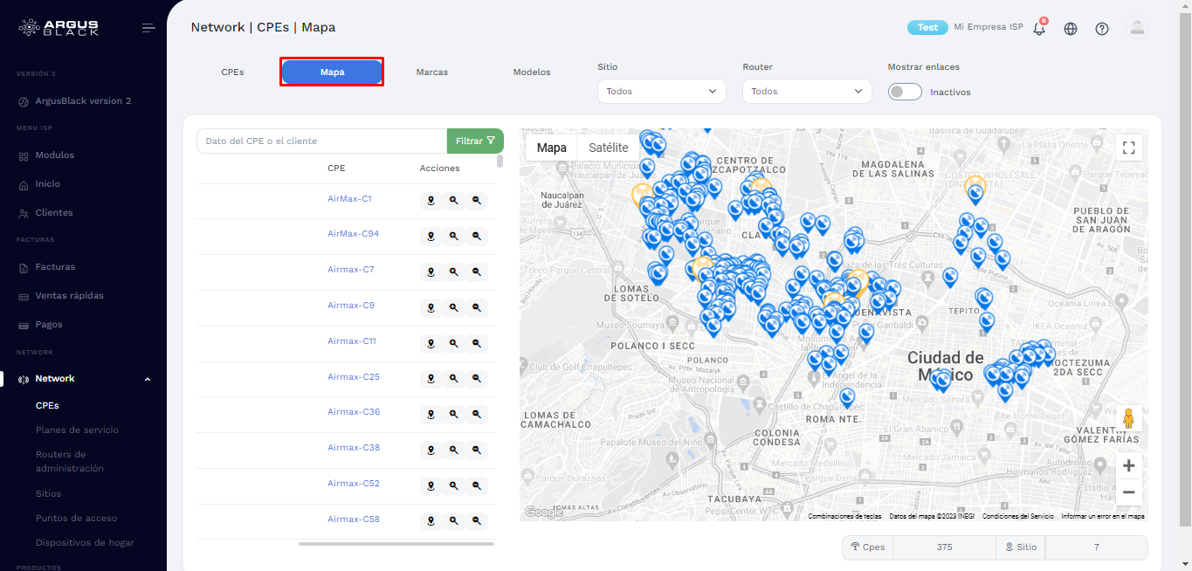Collapse the Network menu chevron

[147, 378]
